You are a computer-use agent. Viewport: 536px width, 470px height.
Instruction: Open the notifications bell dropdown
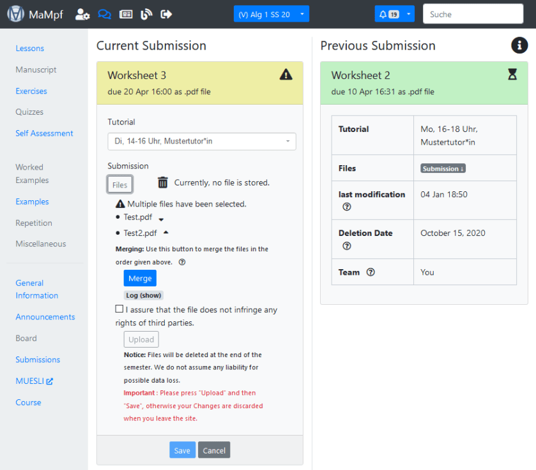pos(394,14)
